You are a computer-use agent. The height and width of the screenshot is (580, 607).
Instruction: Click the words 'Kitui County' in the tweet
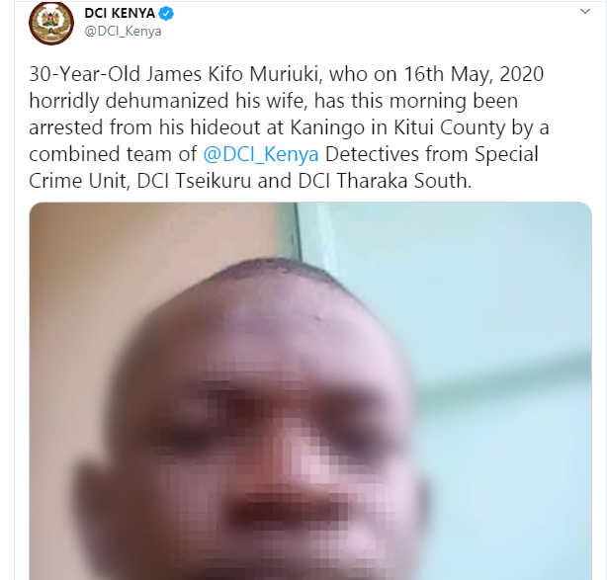click(x=450, y=127)
